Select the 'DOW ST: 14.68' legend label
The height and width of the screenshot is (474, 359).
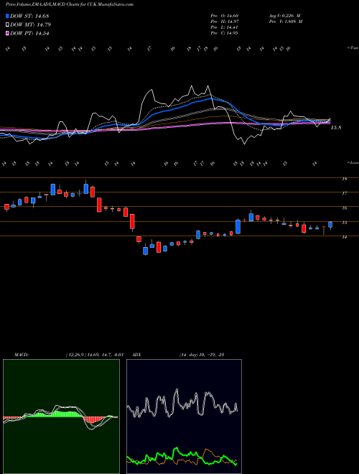tap(29, 16)
